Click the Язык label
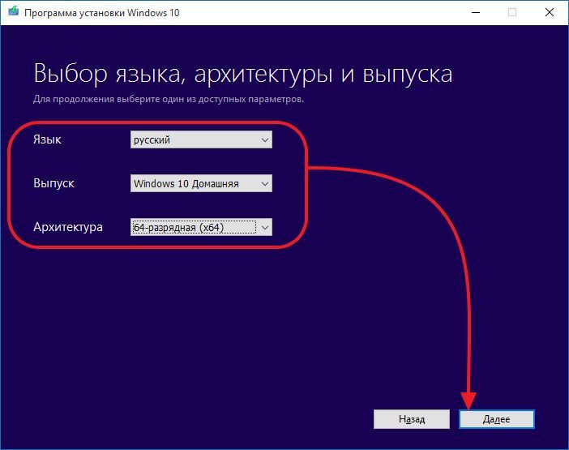This screenshot has height=450, width=569. pos(47,139)
